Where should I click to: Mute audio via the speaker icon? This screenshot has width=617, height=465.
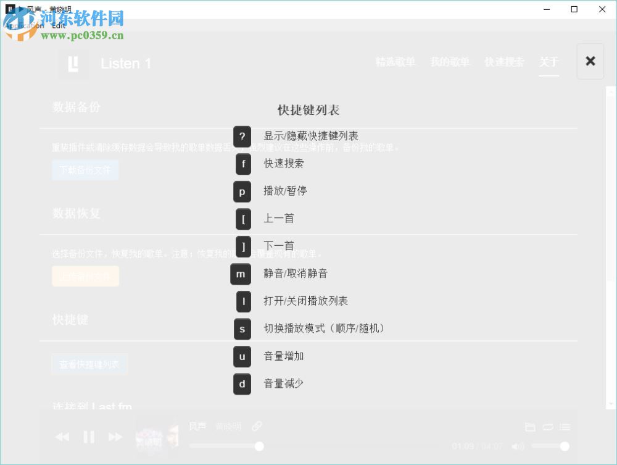click(518, 446)
